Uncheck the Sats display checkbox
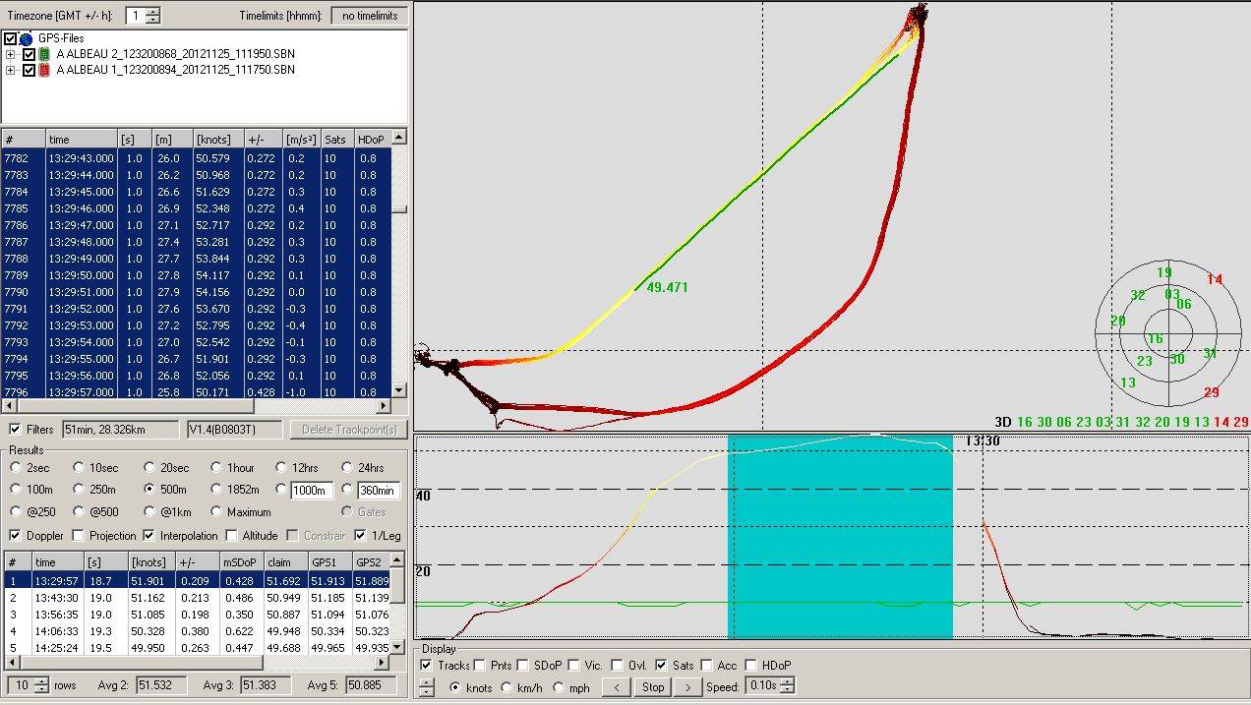This screenshot has width=1251, height=705. 662,666
